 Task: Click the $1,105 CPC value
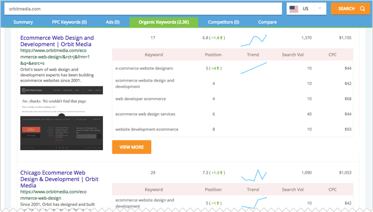tap(345, 38)
